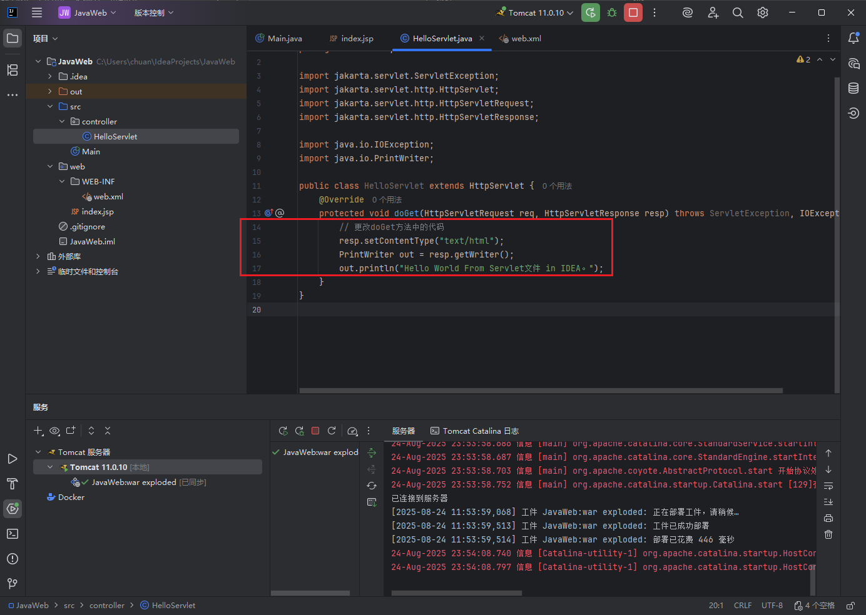Switch to the web.xml tab
This screenshot has height=615, width=866.
[x=521, y=39]
